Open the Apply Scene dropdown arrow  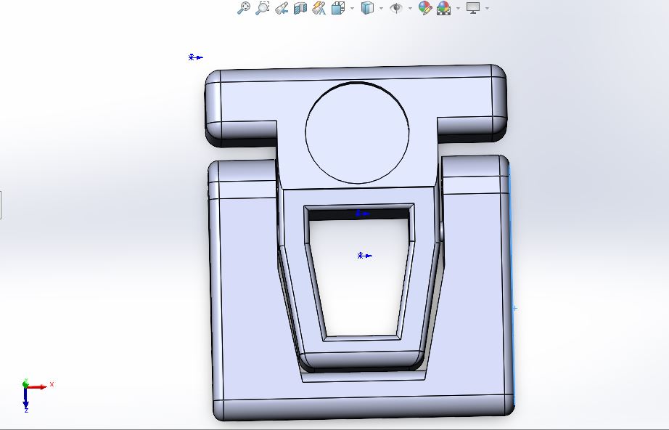[x=458, y=8]
